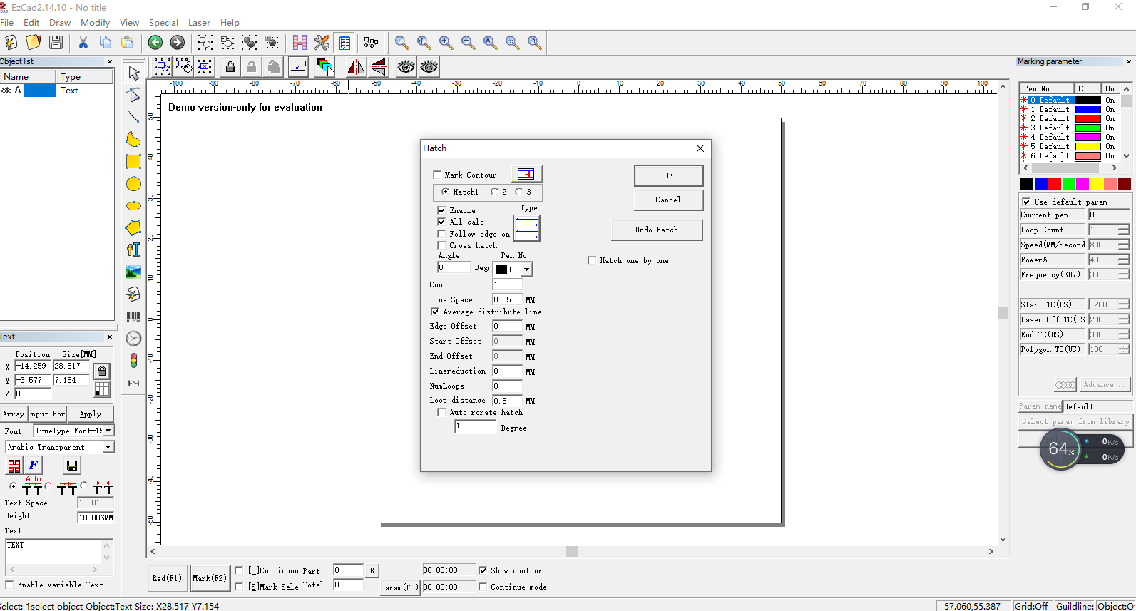Enable the Mark Contour checkbox
Image resolution: width=1136 pixels, height=611 pixels.
point(438,175)
